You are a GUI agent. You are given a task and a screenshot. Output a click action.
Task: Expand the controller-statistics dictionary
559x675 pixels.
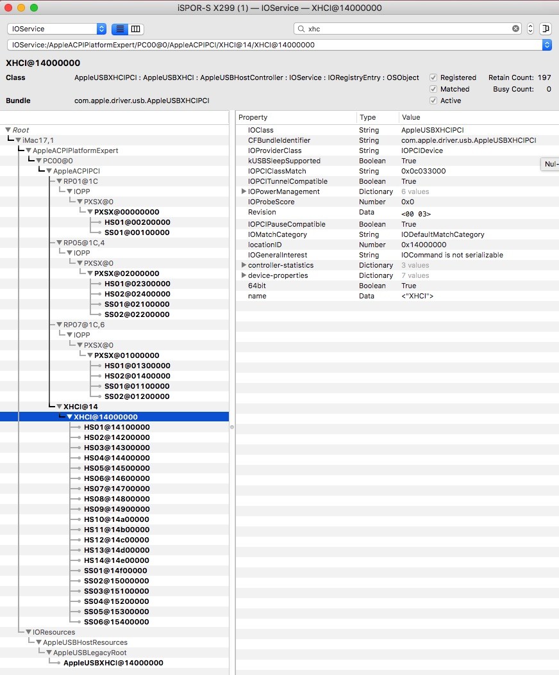point(244,265)
